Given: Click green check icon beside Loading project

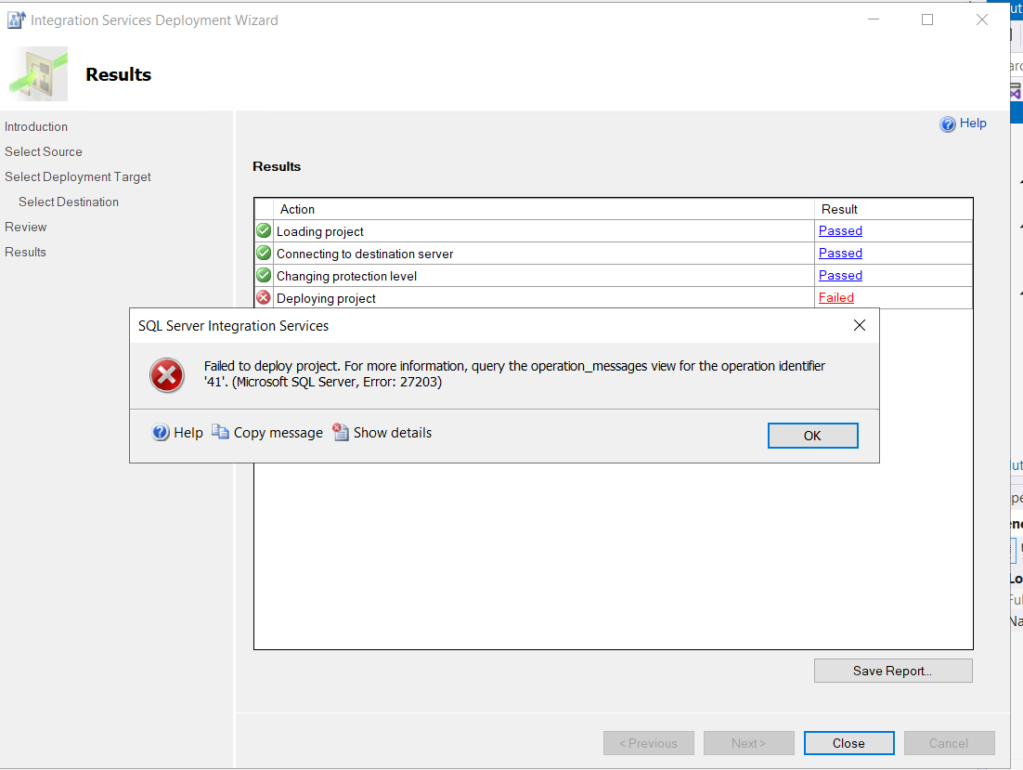Looking at the screenshot, I should [x=263, y=230].
